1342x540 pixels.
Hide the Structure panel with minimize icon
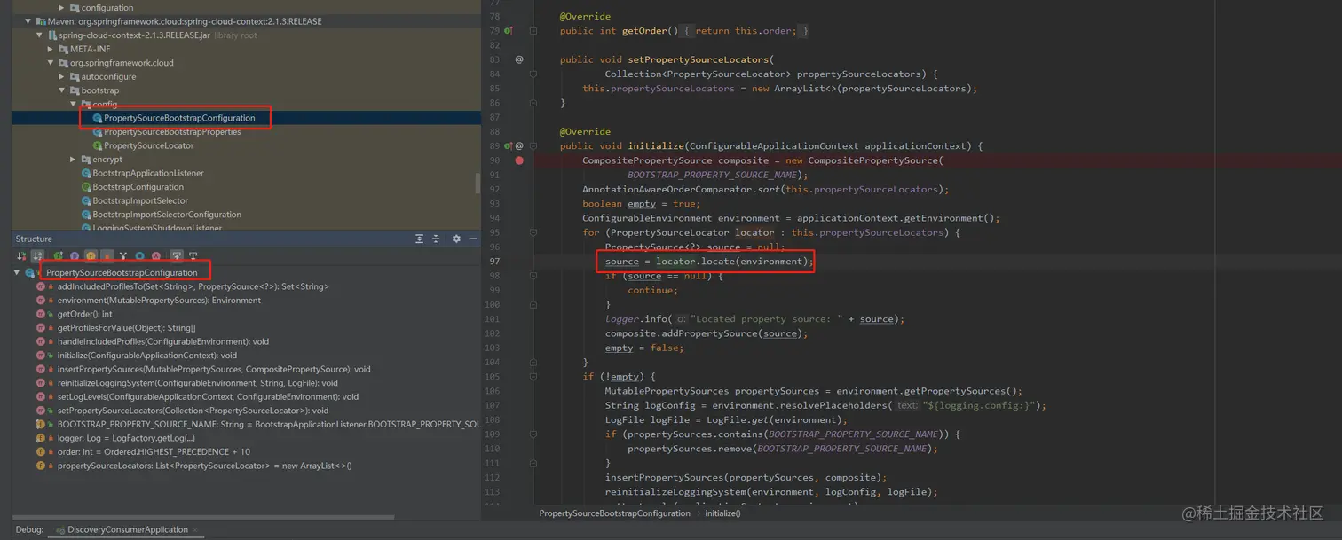(473, 239)
